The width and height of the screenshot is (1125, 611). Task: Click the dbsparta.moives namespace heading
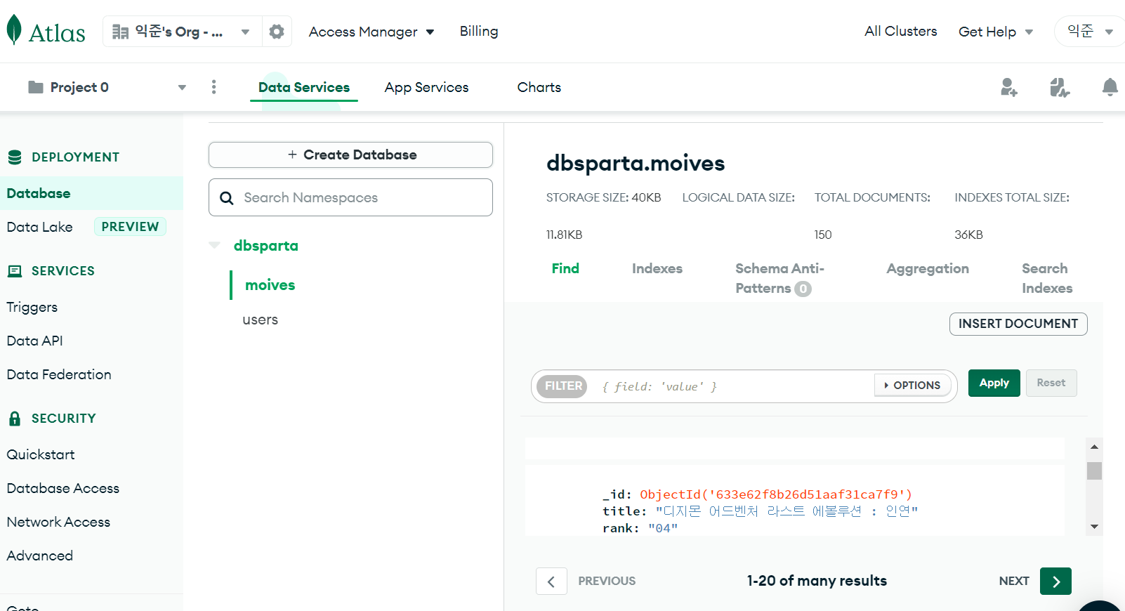(636, 163)
